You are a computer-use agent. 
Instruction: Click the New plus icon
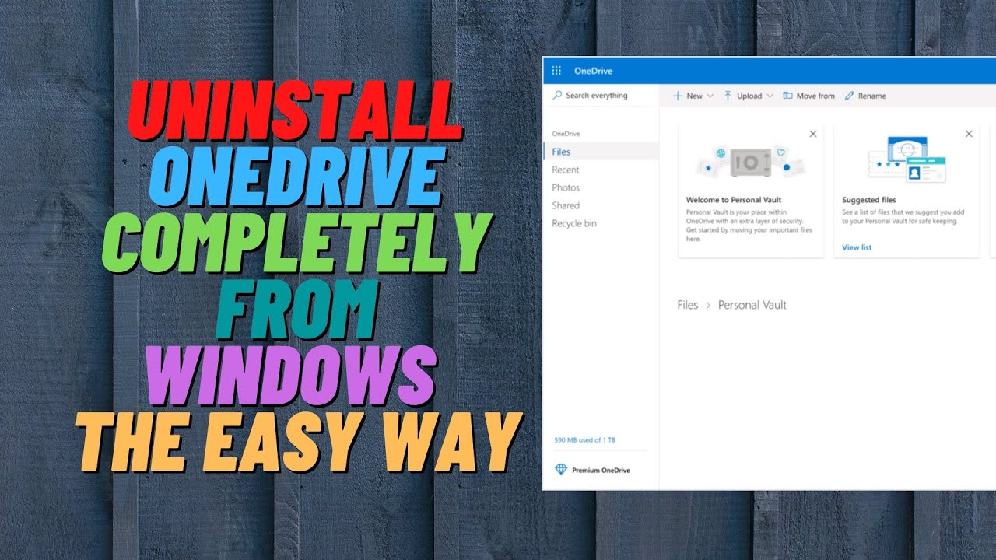point(678,96)
